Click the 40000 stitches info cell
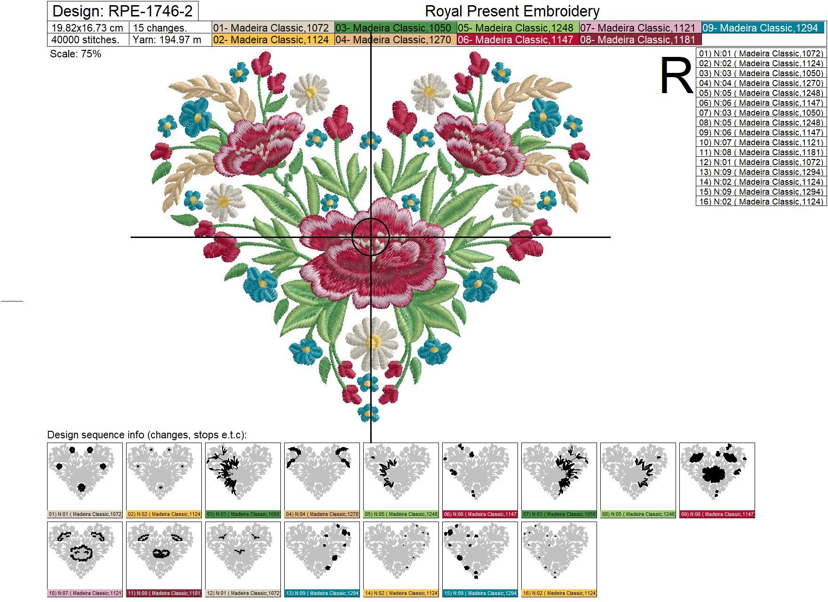The width and height of the screenshot is (828, 602). (x=88, y=40)
